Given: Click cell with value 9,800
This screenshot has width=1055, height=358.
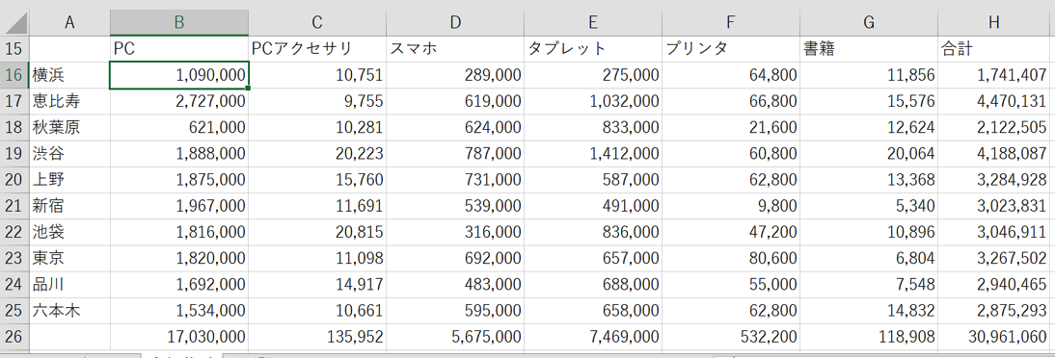Looking at the screenshot, I should [x=731, y=206].
